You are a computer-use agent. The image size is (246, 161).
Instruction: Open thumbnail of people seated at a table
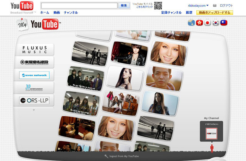[x=77, y=128]
